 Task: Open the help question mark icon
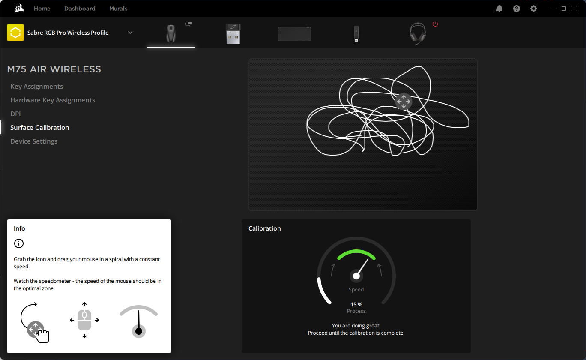tap(517, 9)
